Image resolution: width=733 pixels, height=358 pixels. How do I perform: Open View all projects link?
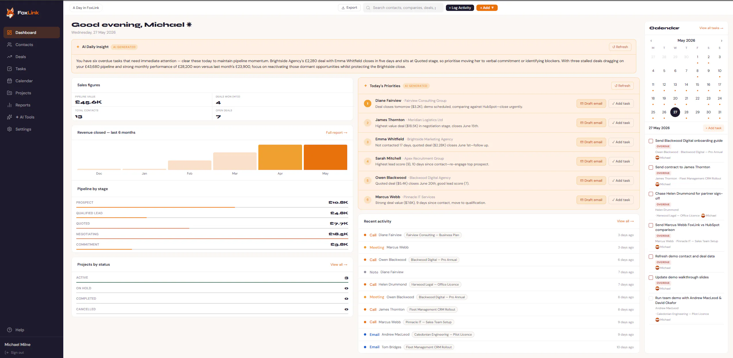coord(339,265)
